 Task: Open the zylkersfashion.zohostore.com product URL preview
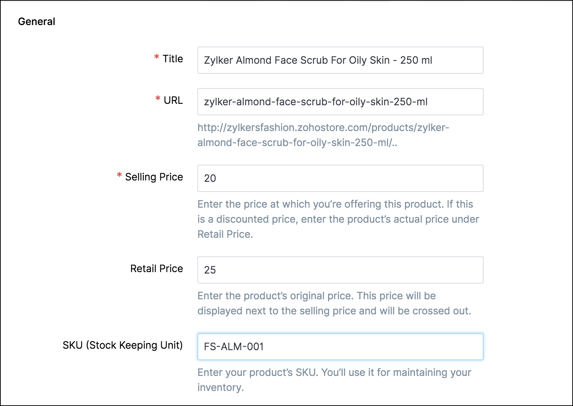point(323,135)
